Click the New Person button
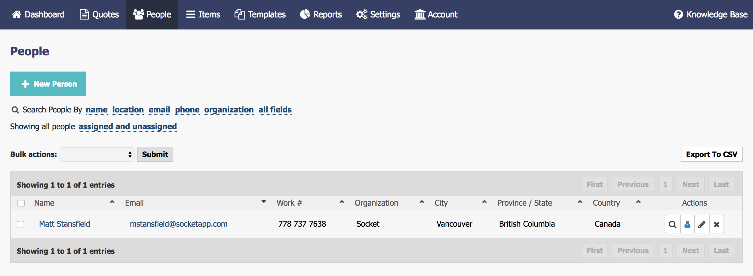Viewport: 753px width, 276px height. pyautogui.click(x=48, y=84)
